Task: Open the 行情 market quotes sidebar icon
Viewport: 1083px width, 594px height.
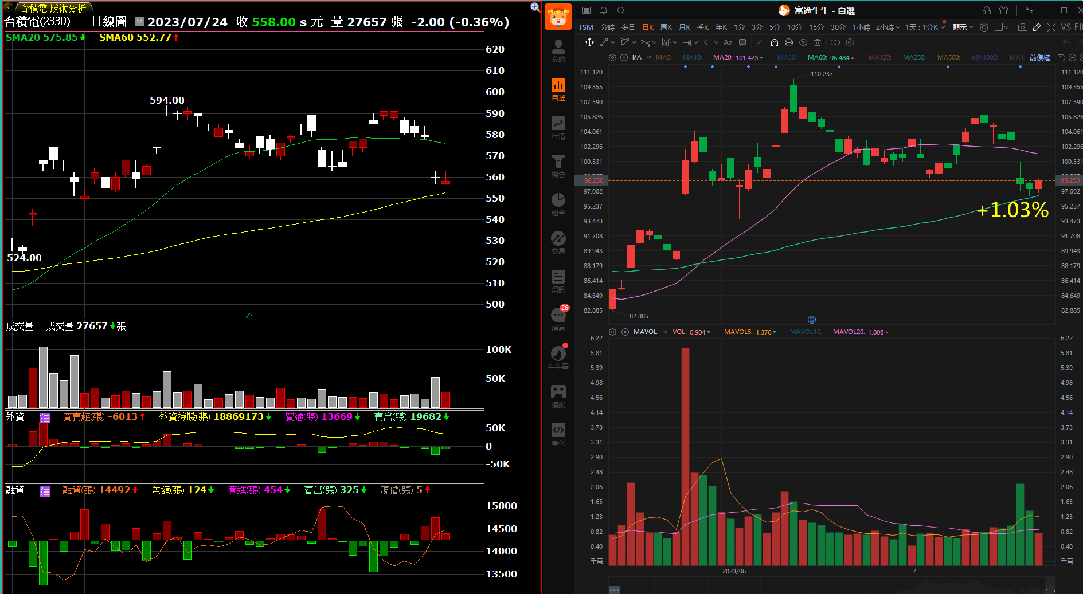Action: (x=558, y=128)
